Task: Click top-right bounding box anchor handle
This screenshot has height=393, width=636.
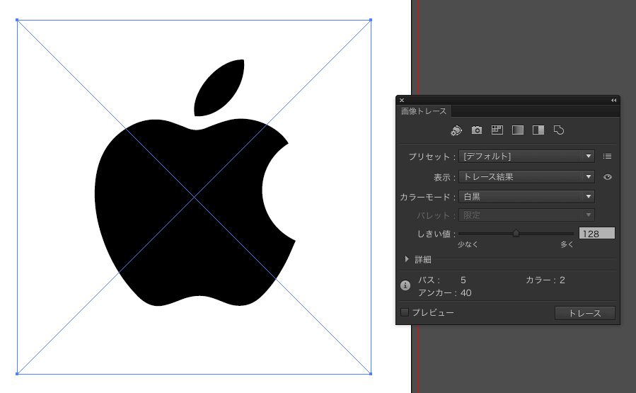Action: 371,20
